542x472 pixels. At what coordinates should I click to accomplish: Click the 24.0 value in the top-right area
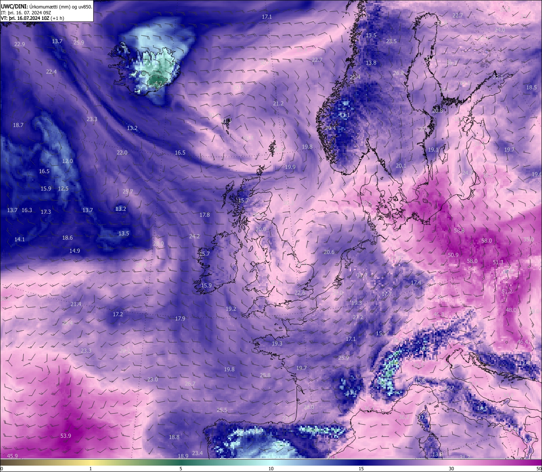500,30
